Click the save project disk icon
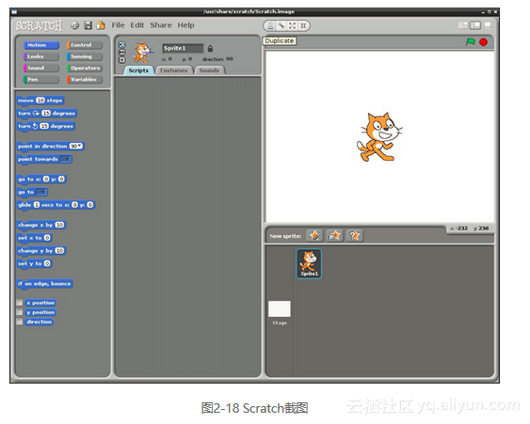The height and width of the screenshot is (424, 530). (x=88, y=25)
